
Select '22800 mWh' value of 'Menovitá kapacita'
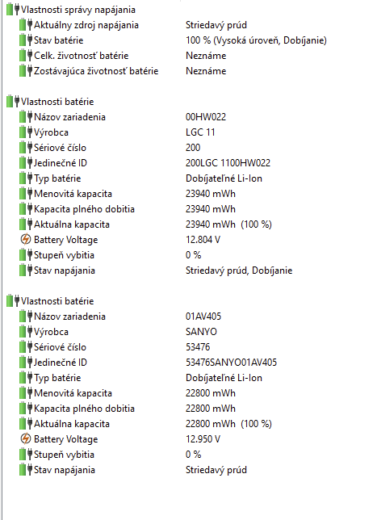pos(211,393)
